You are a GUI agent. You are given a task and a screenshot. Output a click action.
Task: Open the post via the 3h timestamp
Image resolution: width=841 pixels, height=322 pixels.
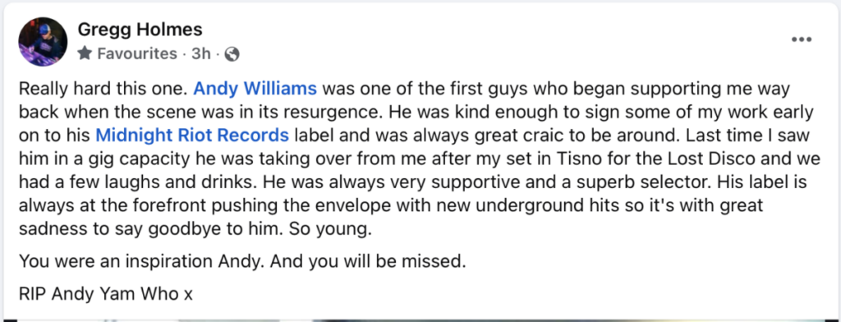201,53
